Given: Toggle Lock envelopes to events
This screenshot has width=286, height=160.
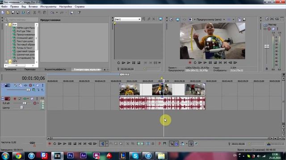Looking at the screenshot, I should point(191,144).
